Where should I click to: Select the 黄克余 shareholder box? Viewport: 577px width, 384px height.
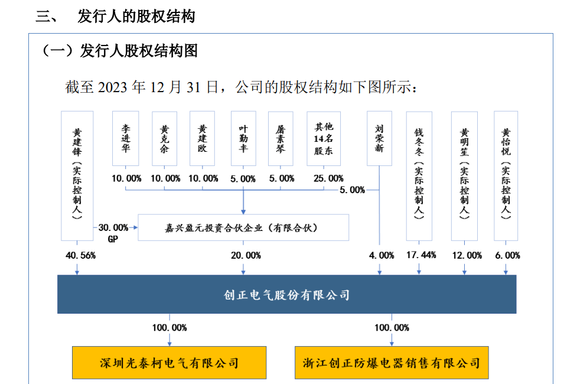(165, 138)
